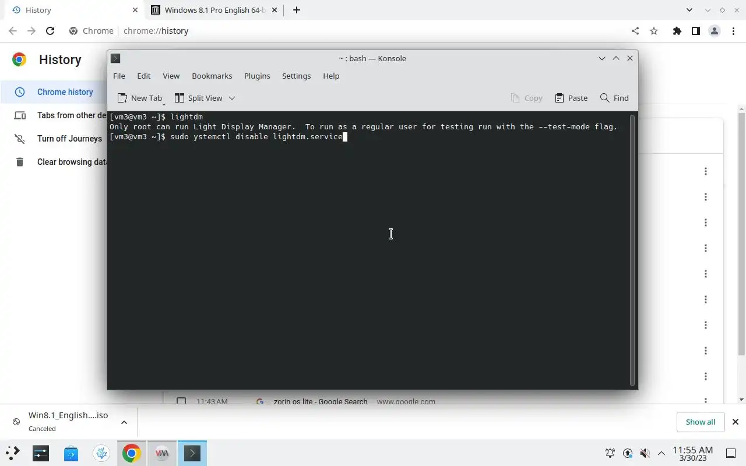Open the Konsole Settings menu
The image size is (746, 466).
click(296, 76)
